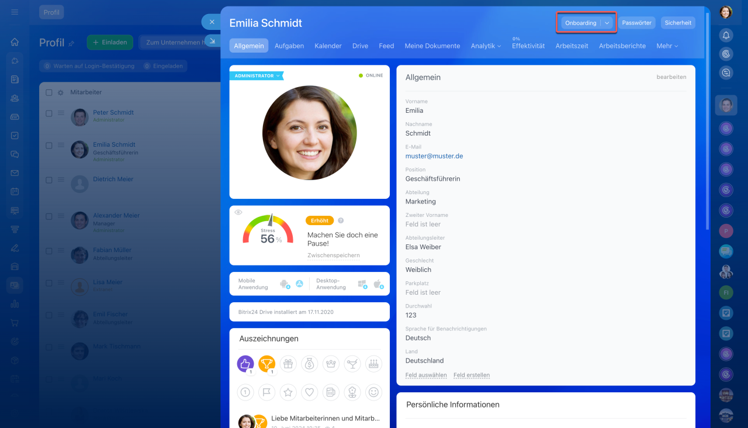Click the thumbs-up award badge
748x428 pixels.
click(245, 364)
